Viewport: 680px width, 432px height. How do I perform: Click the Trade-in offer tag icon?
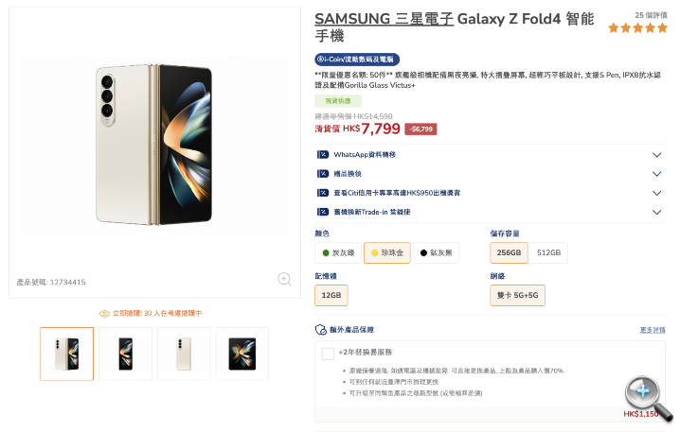click(x=322, y=212)
